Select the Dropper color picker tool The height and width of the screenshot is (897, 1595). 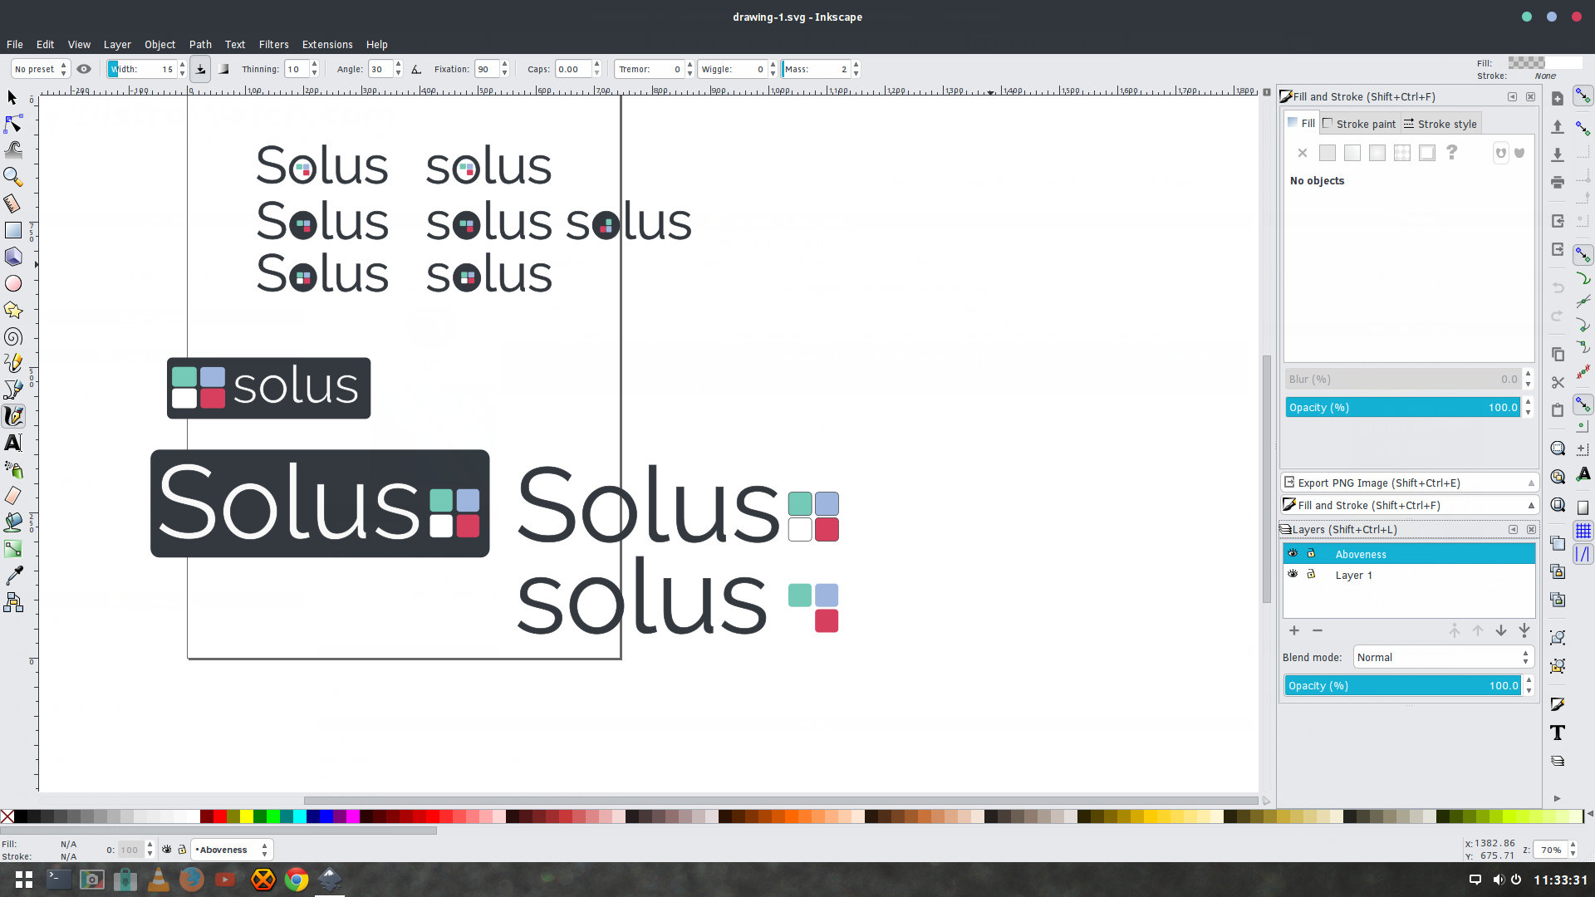coord(12,576)
